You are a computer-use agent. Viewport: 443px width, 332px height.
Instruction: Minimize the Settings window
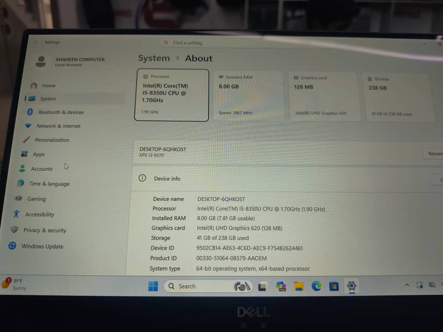point(425,44)
